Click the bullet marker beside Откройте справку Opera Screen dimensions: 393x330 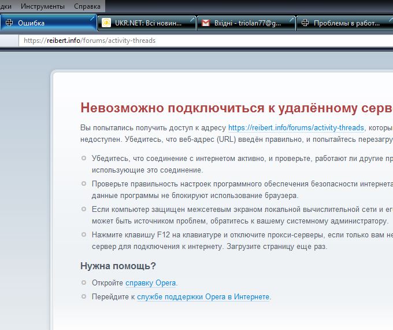84,283
